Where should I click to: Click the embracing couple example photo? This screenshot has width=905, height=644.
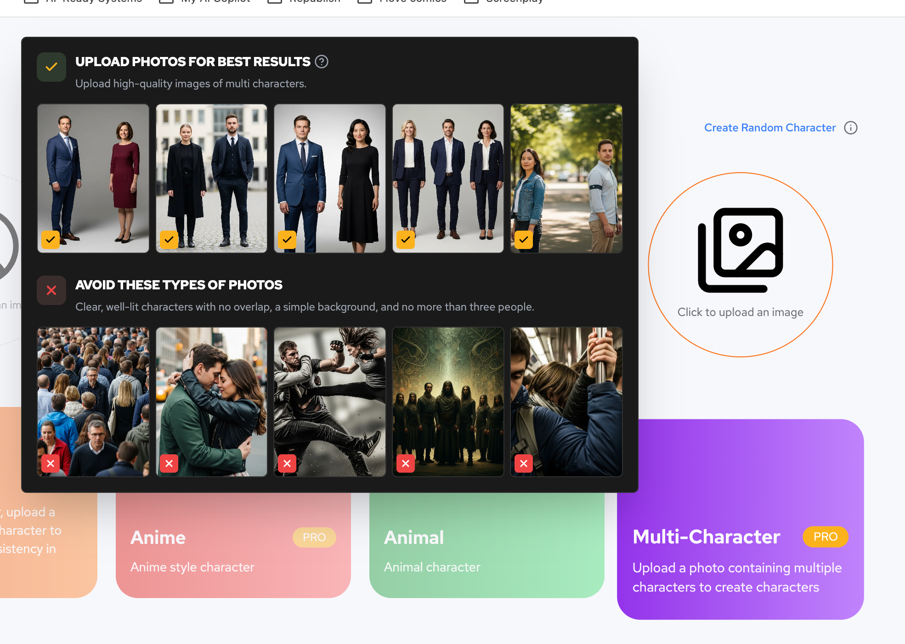point(211,402)
